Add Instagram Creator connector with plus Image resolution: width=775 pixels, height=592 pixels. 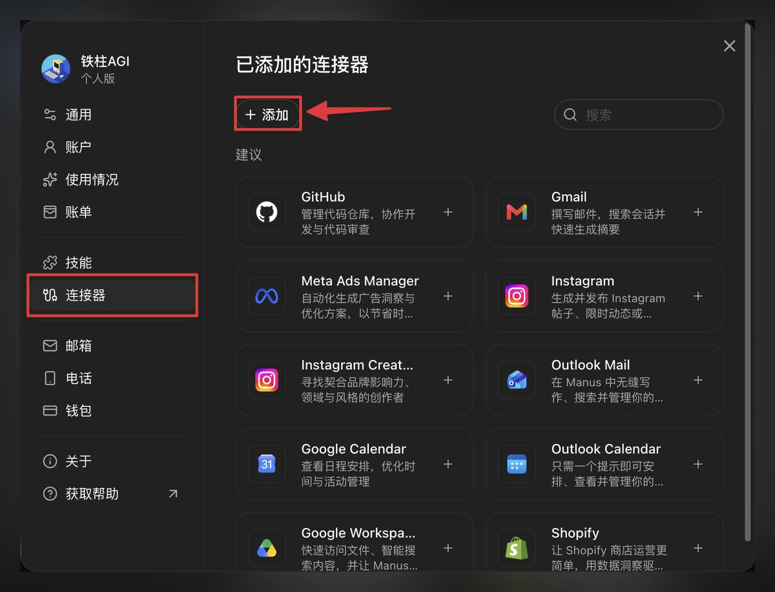click(448, 380)
